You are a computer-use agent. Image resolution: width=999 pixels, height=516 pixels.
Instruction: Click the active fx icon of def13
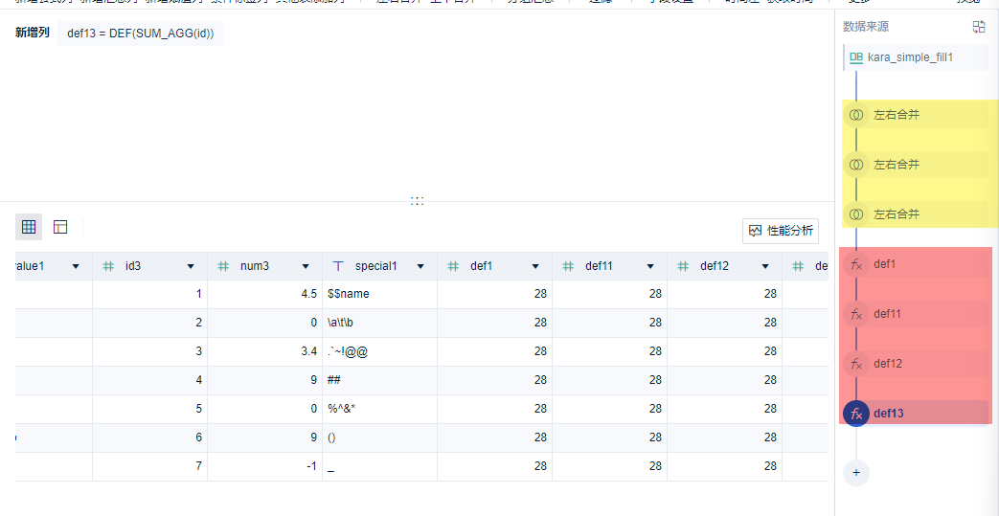tap(856, 414)
